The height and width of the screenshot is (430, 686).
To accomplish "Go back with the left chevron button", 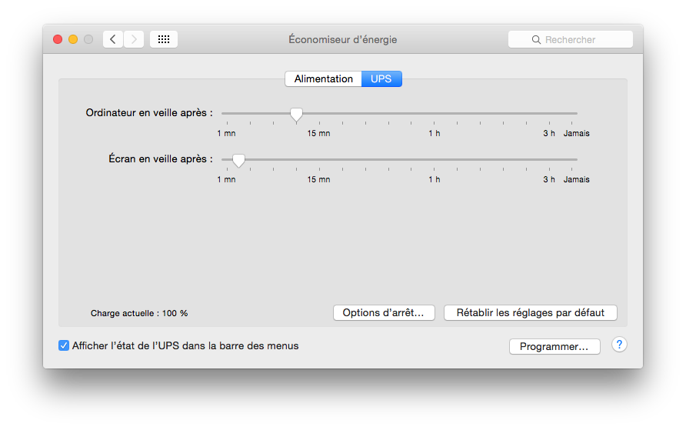I will point(113,39).
